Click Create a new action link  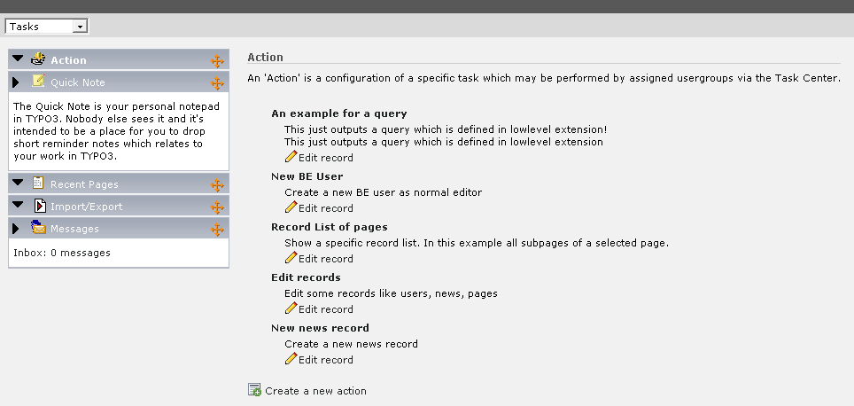[x=314, y=391]
